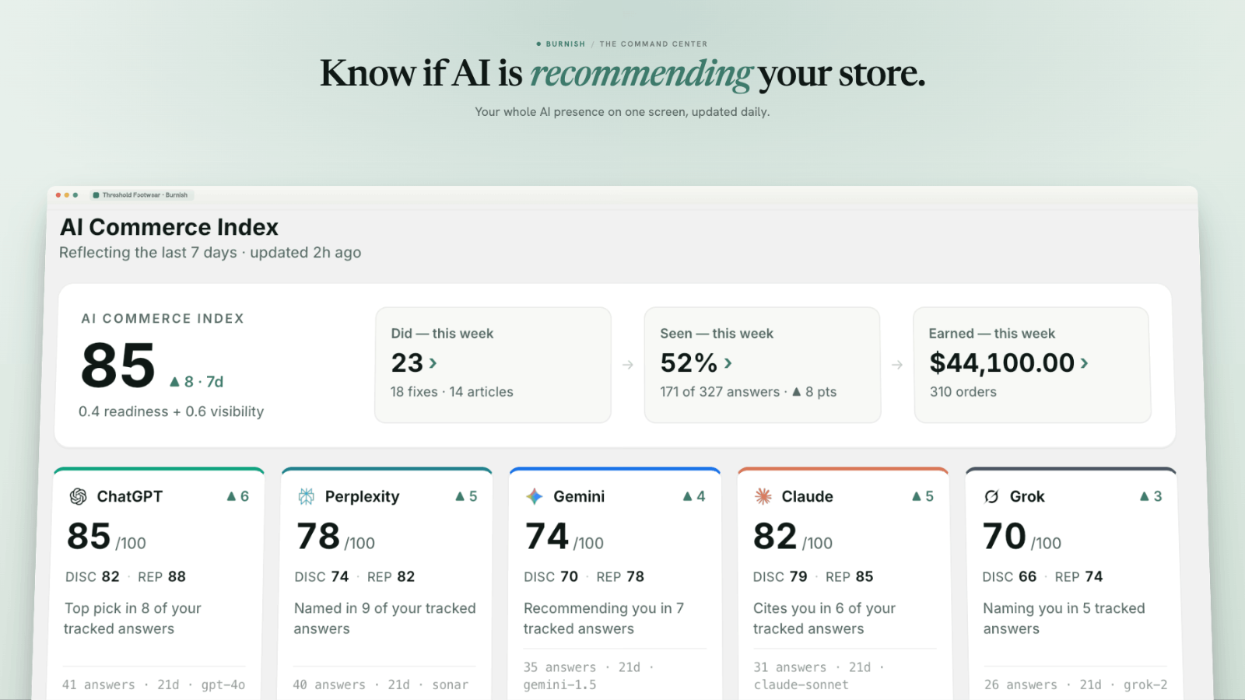The width and height of the screenshot is (1245, 700).
Task: Click the 'claude-sonnet' model label
Action: (x=801, y=685)
